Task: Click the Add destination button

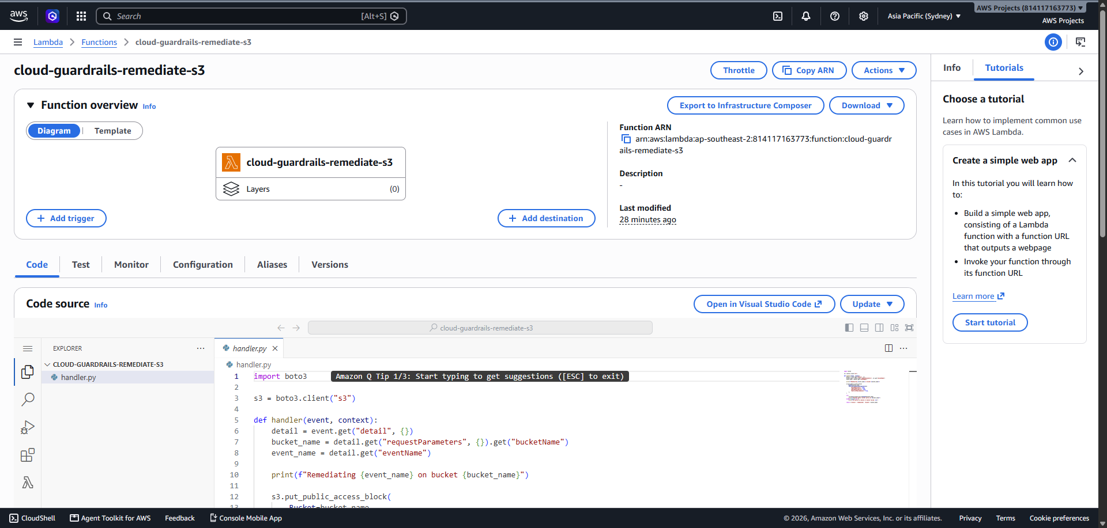Action: 547,218
